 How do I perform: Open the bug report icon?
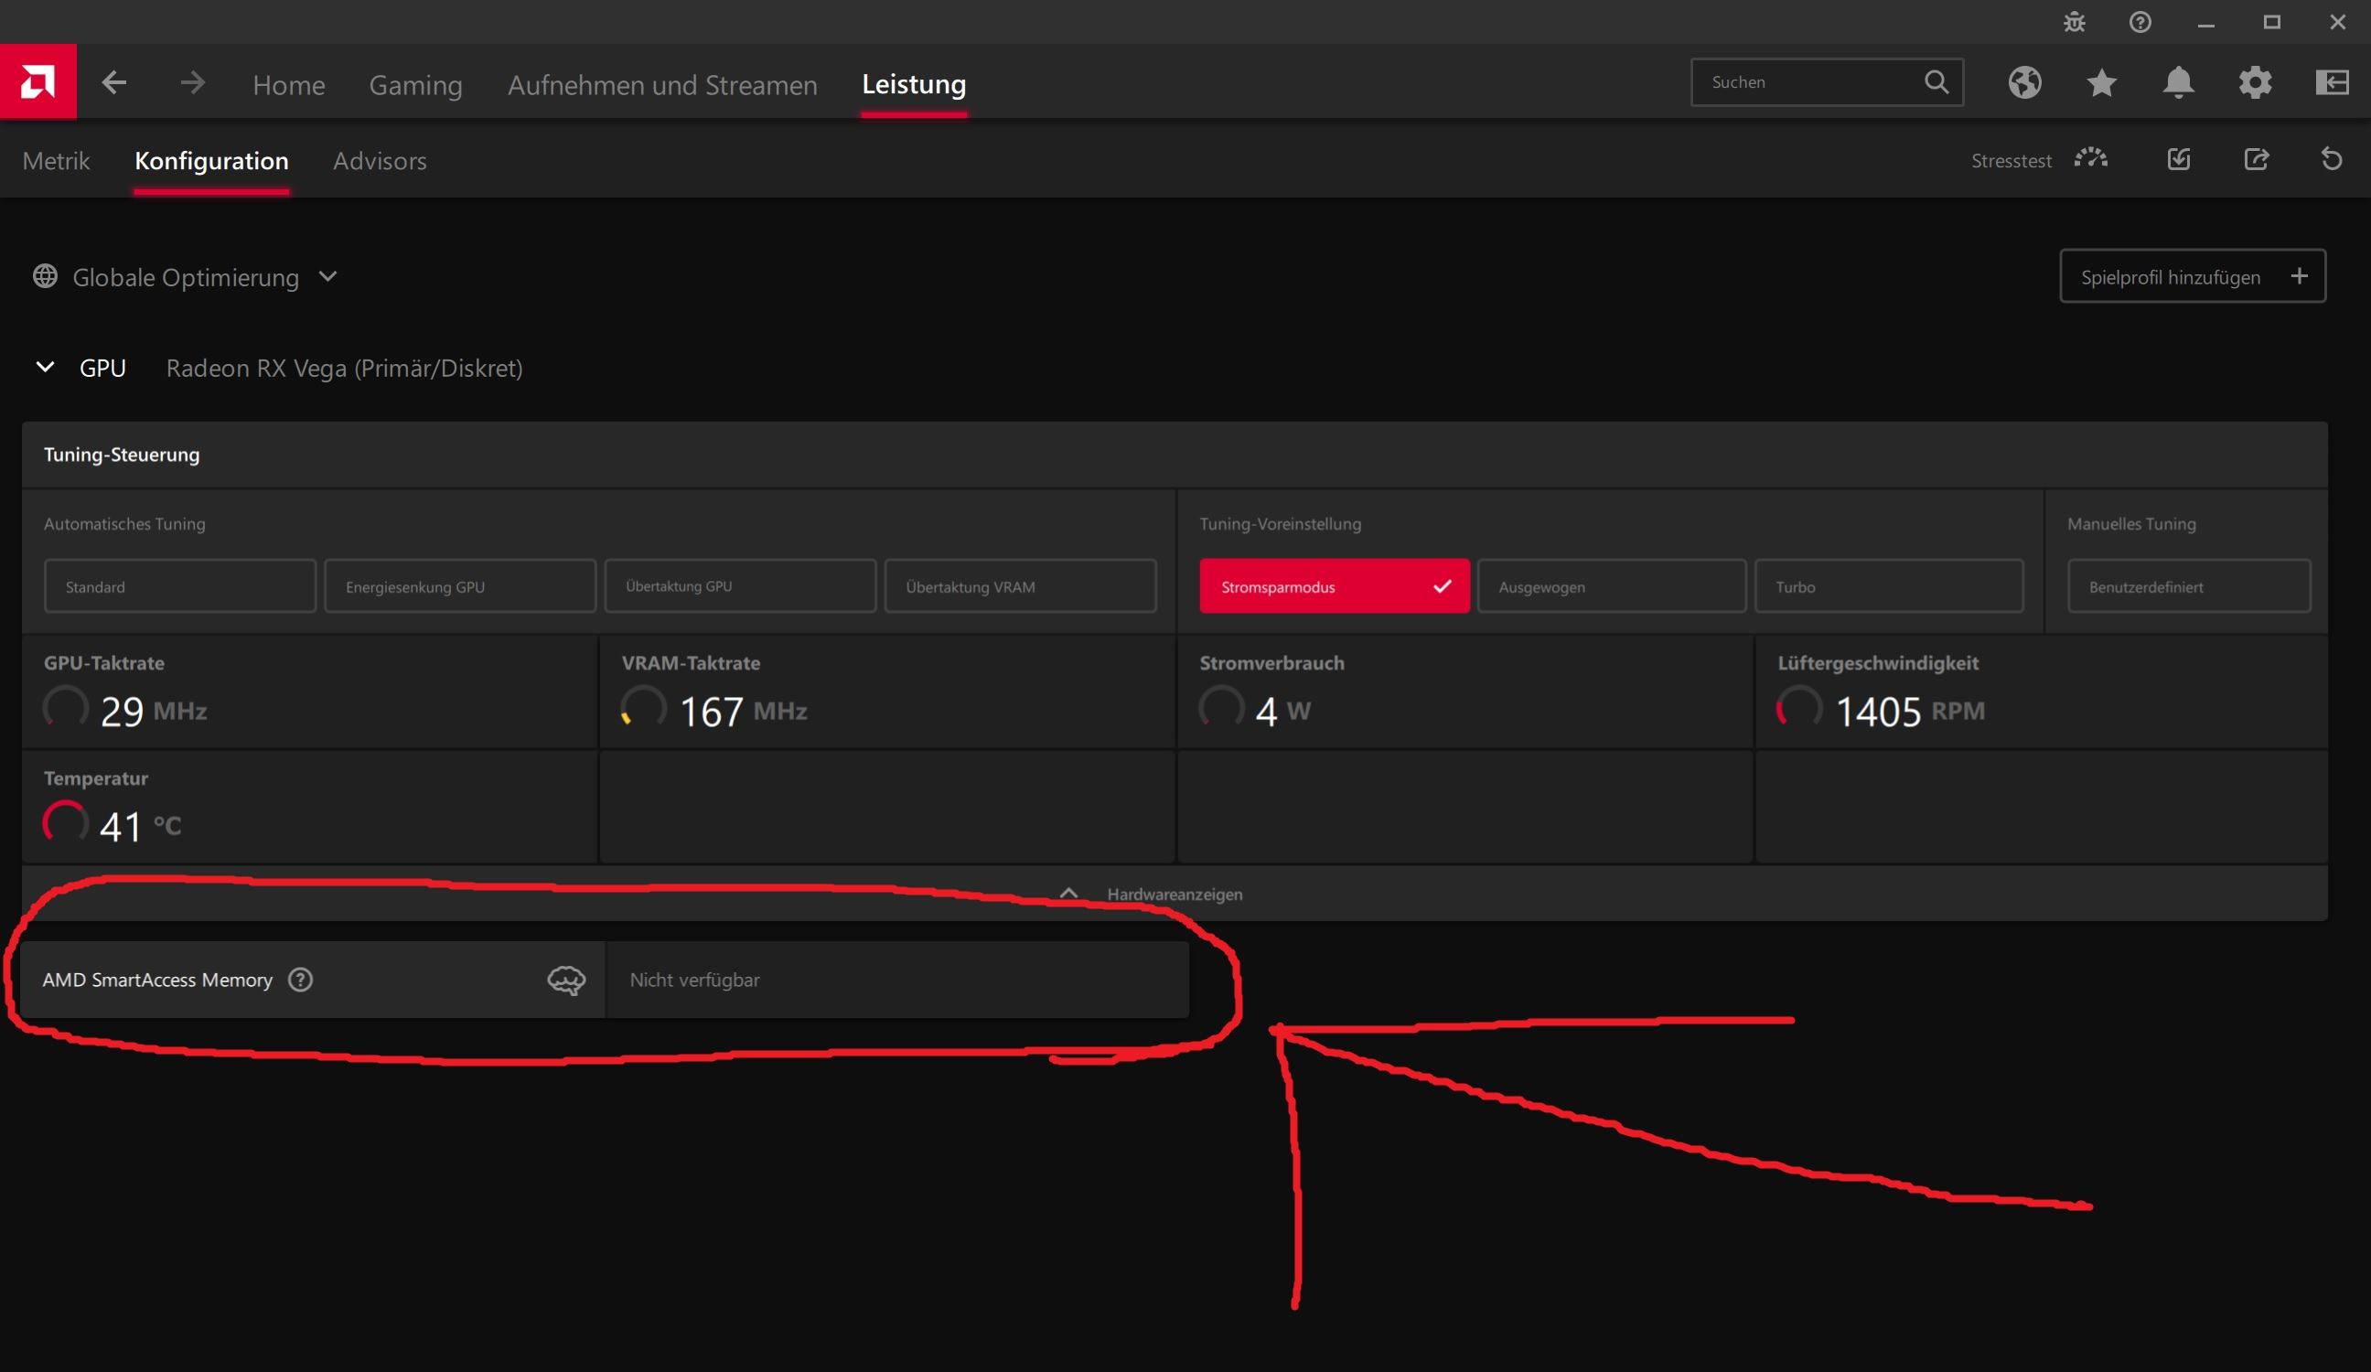pyautogui.click(x=2074, y=22)
